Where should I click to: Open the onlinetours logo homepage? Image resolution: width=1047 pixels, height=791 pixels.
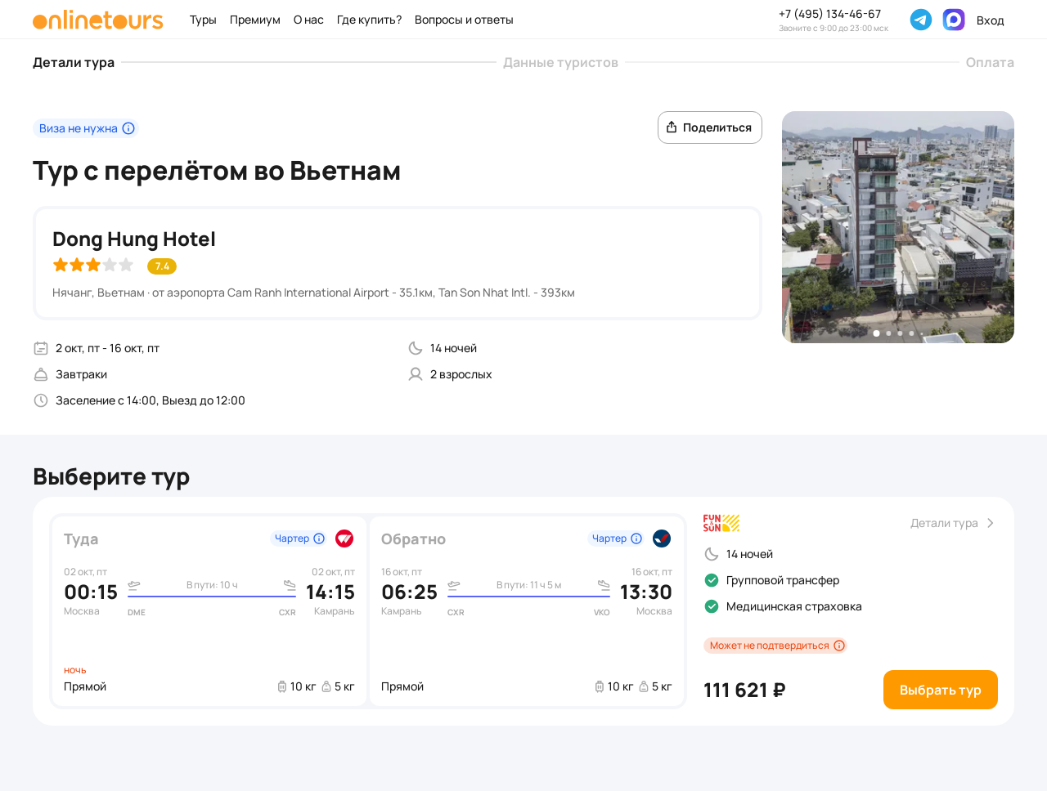click(x=98, y=20)
